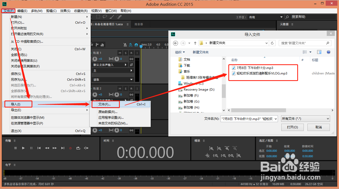Viewport: 339px width, 189px height.
Task: Open track 1 automation '读取' dropdown
Action: 113,80
